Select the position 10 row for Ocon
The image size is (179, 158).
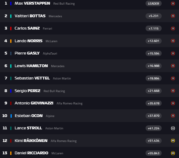pos(90,116)
